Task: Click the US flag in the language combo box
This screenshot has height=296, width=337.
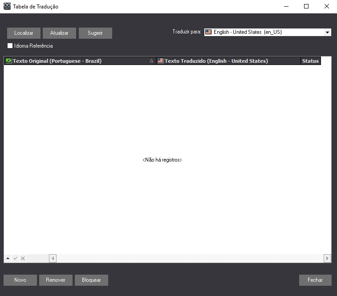Action: pyautogui.click(x=208, y=32)
